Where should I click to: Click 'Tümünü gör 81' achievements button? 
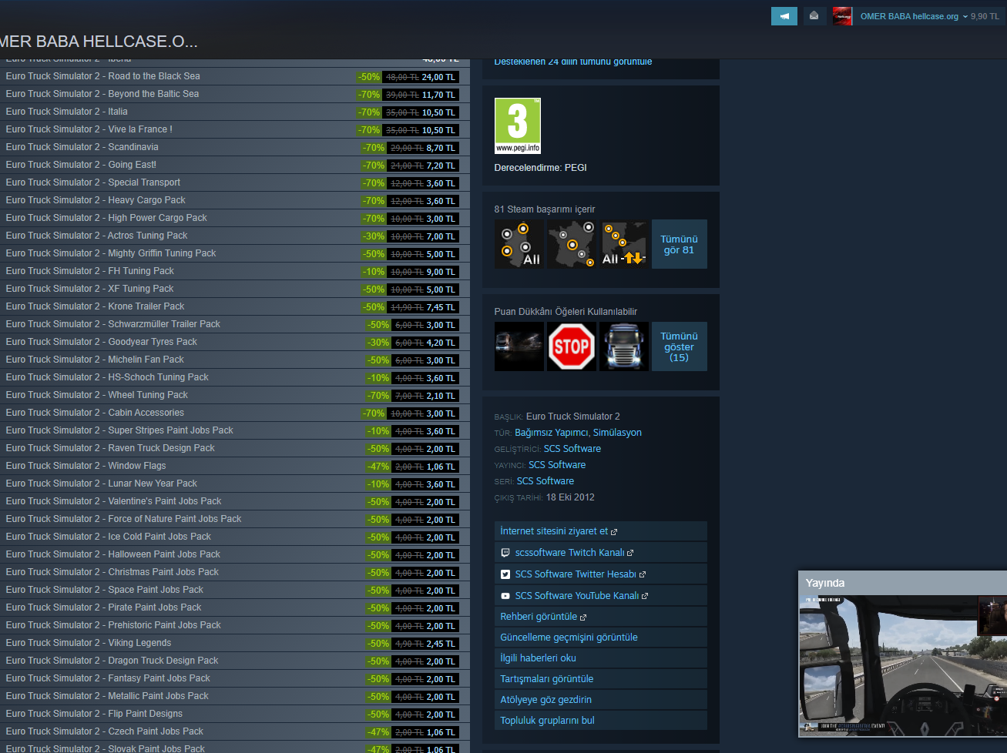pos(680,244)
